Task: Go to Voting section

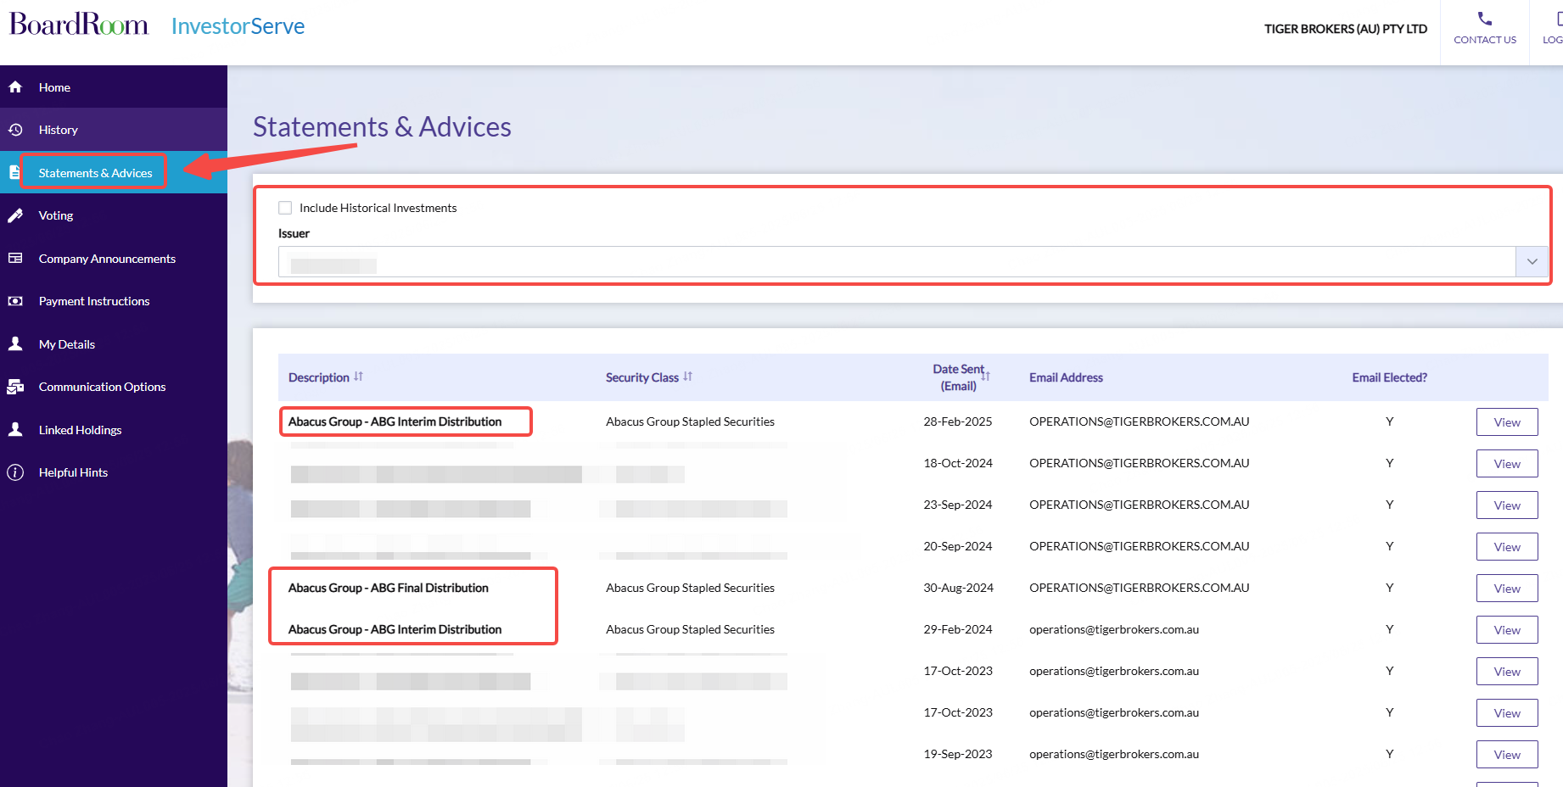Action: tap(114, 215)
